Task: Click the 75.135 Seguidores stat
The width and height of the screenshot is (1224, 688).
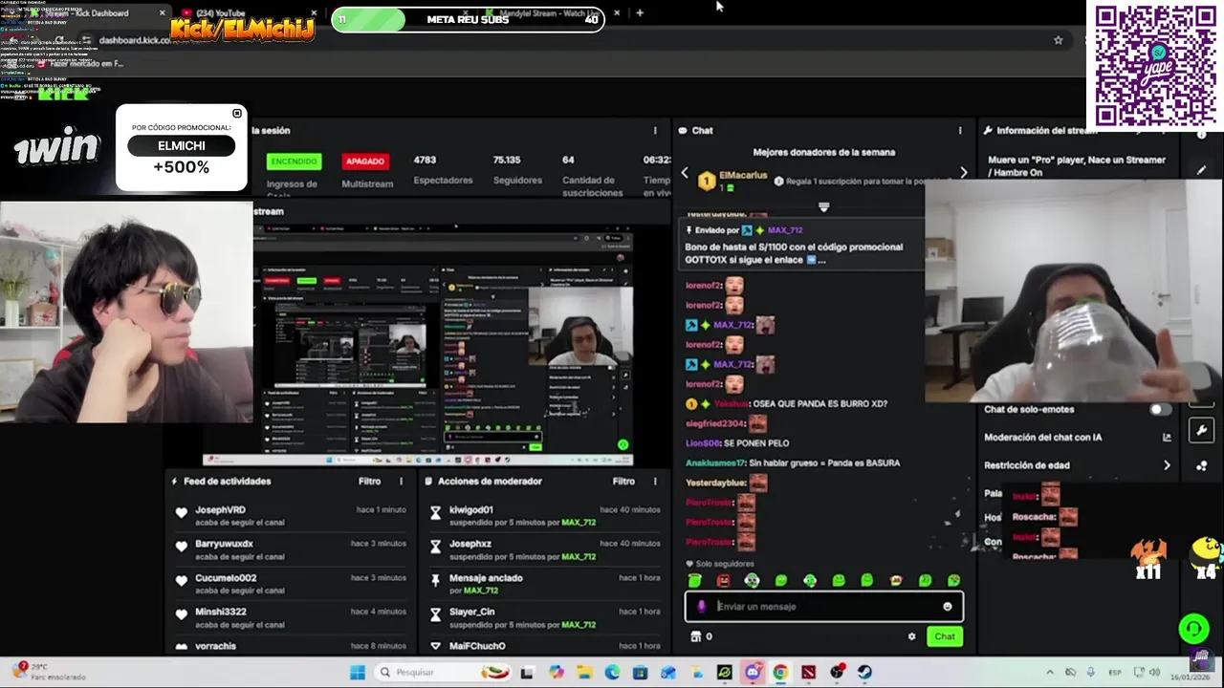Action: [519, 169]
